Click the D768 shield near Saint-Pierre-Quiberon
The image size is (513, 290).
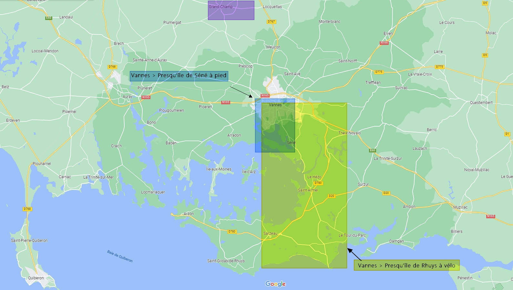click(x=27, y=209)
